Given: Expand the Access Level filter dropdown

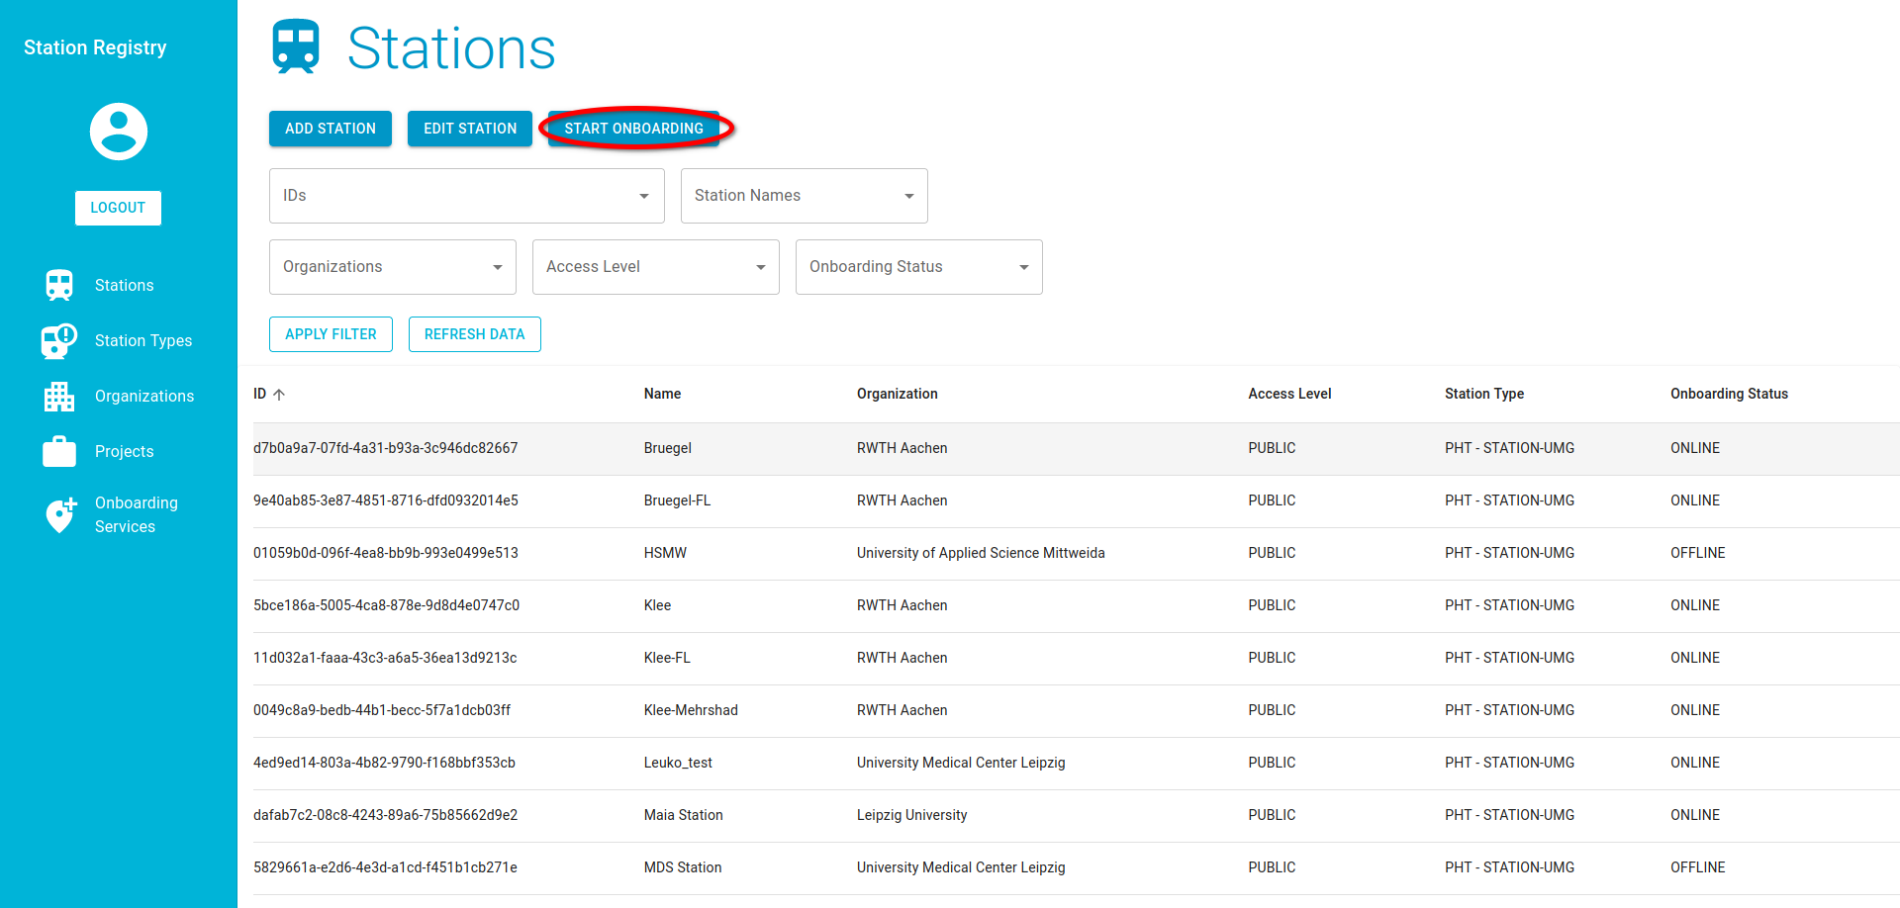Looking at the screenshot, I should [656, 267].
